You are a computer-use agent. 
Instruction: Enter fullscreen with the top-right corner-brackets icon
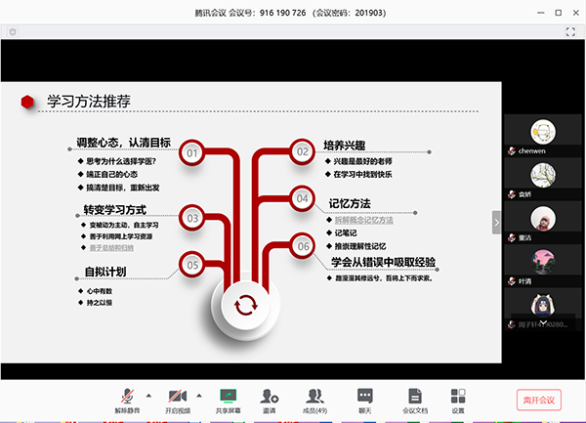[x=570, y=32]
